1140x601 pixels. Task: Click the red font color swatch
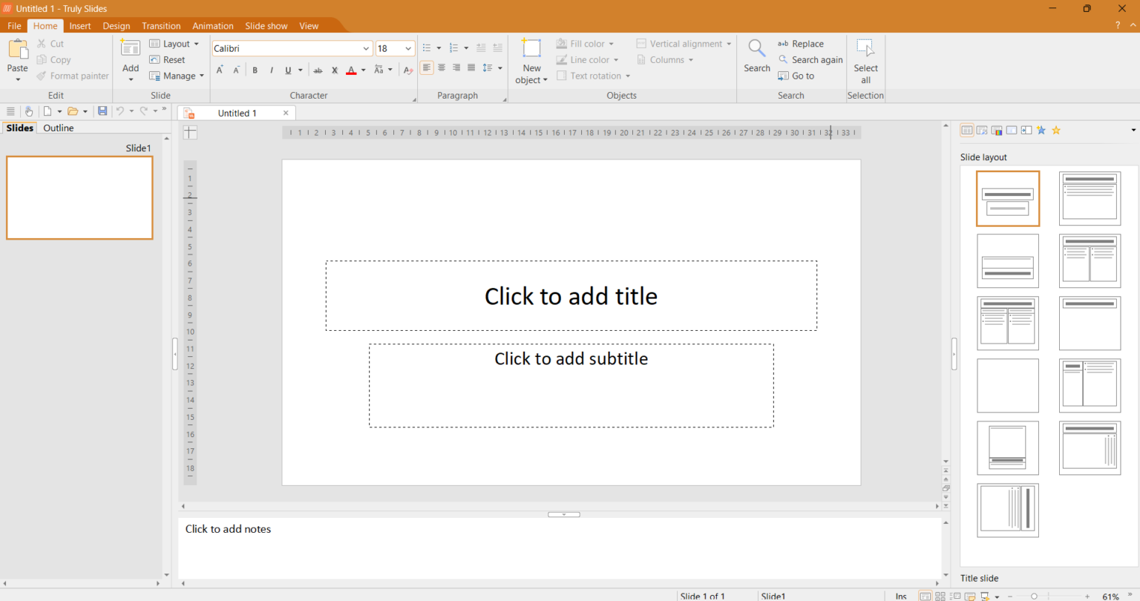[351, 70]
